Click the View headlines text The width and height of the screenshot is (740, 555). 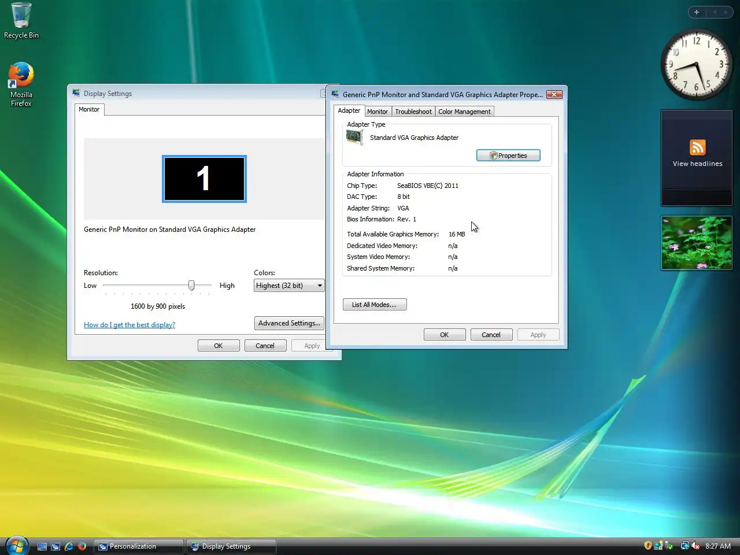point(697,164)
